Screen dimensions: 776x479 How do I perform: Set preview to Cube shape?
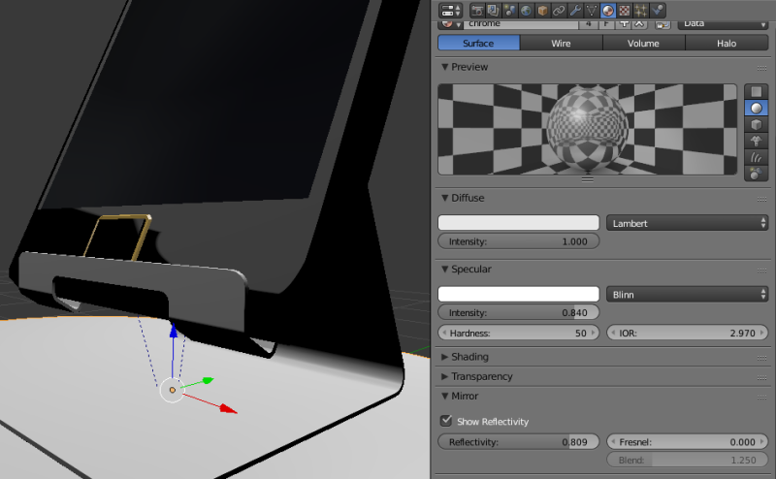click(x=757, y=125)
